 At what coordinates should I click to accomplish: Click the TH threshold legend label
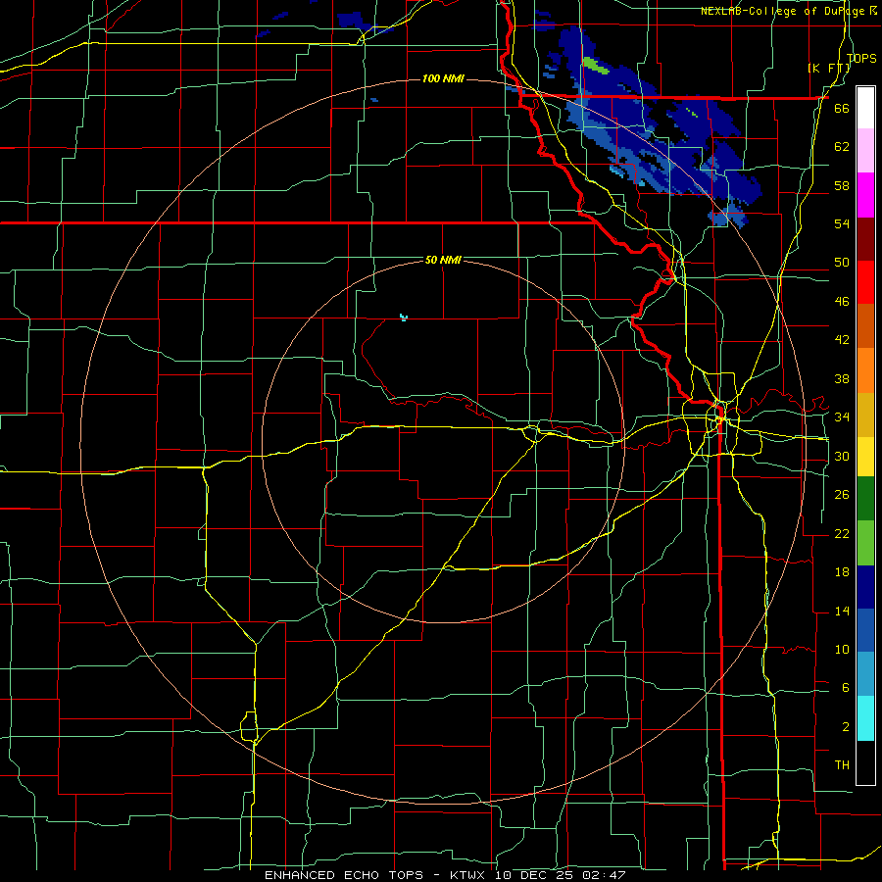[x=842, y=765]
